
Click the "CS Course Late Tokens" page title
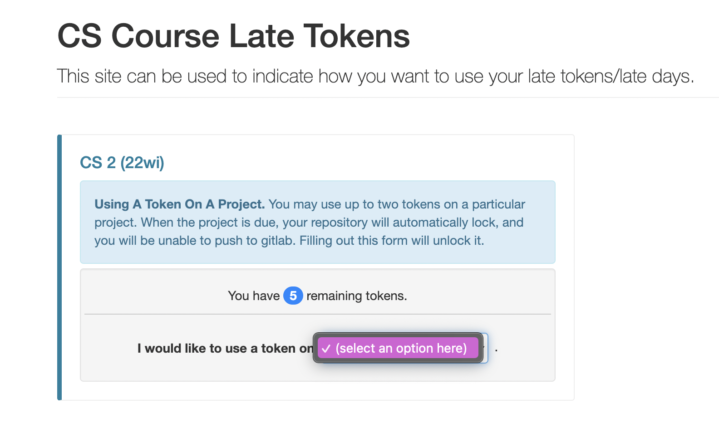click(233, 36)
